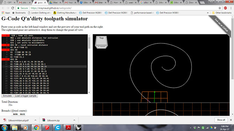Open performance based bookmark

coord(142,13)
